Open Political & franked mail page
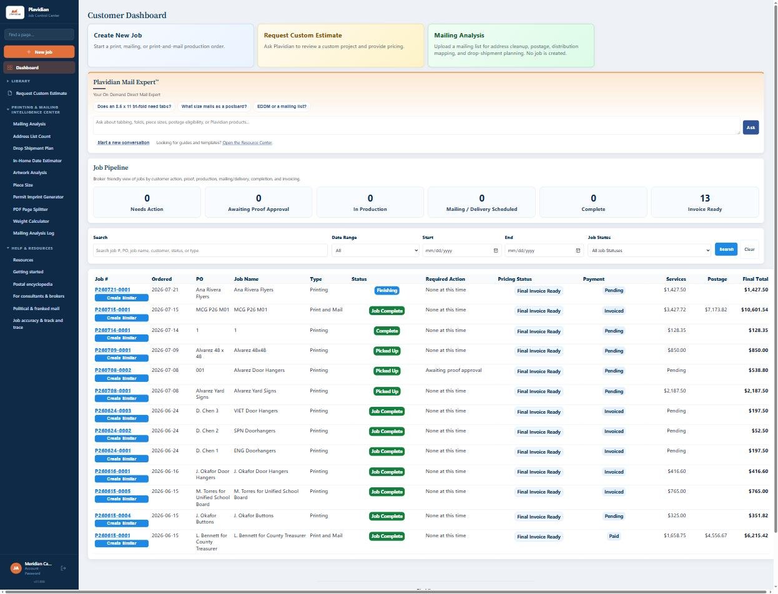The width and height of the screenshot is (778, 594). (x=36, y=308)
